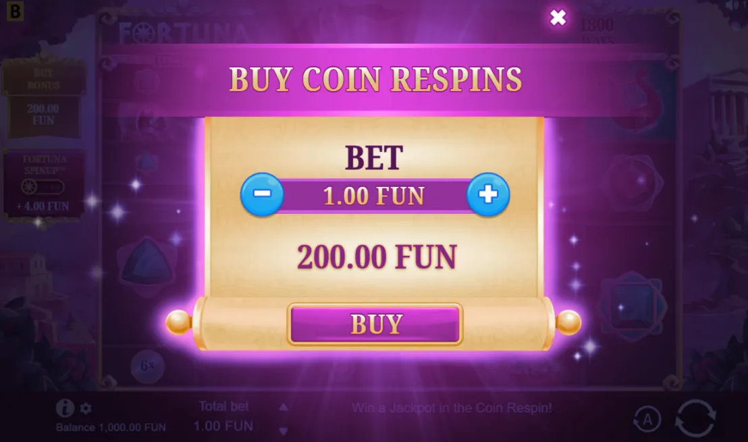Screen dimensions: 748x442
Task: Toggle the sound speaker icon
Action: 731,5
